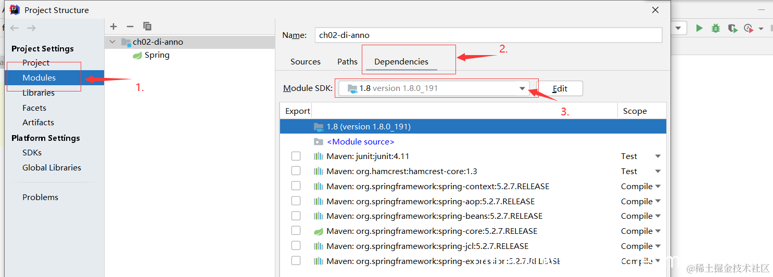The width and height of the screenshot is (773, 277).
Task: Click the Edit button next to Module SDK
Action: (560, 88)
